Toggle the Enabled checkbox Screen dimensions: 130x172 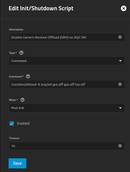click(12, 123)
